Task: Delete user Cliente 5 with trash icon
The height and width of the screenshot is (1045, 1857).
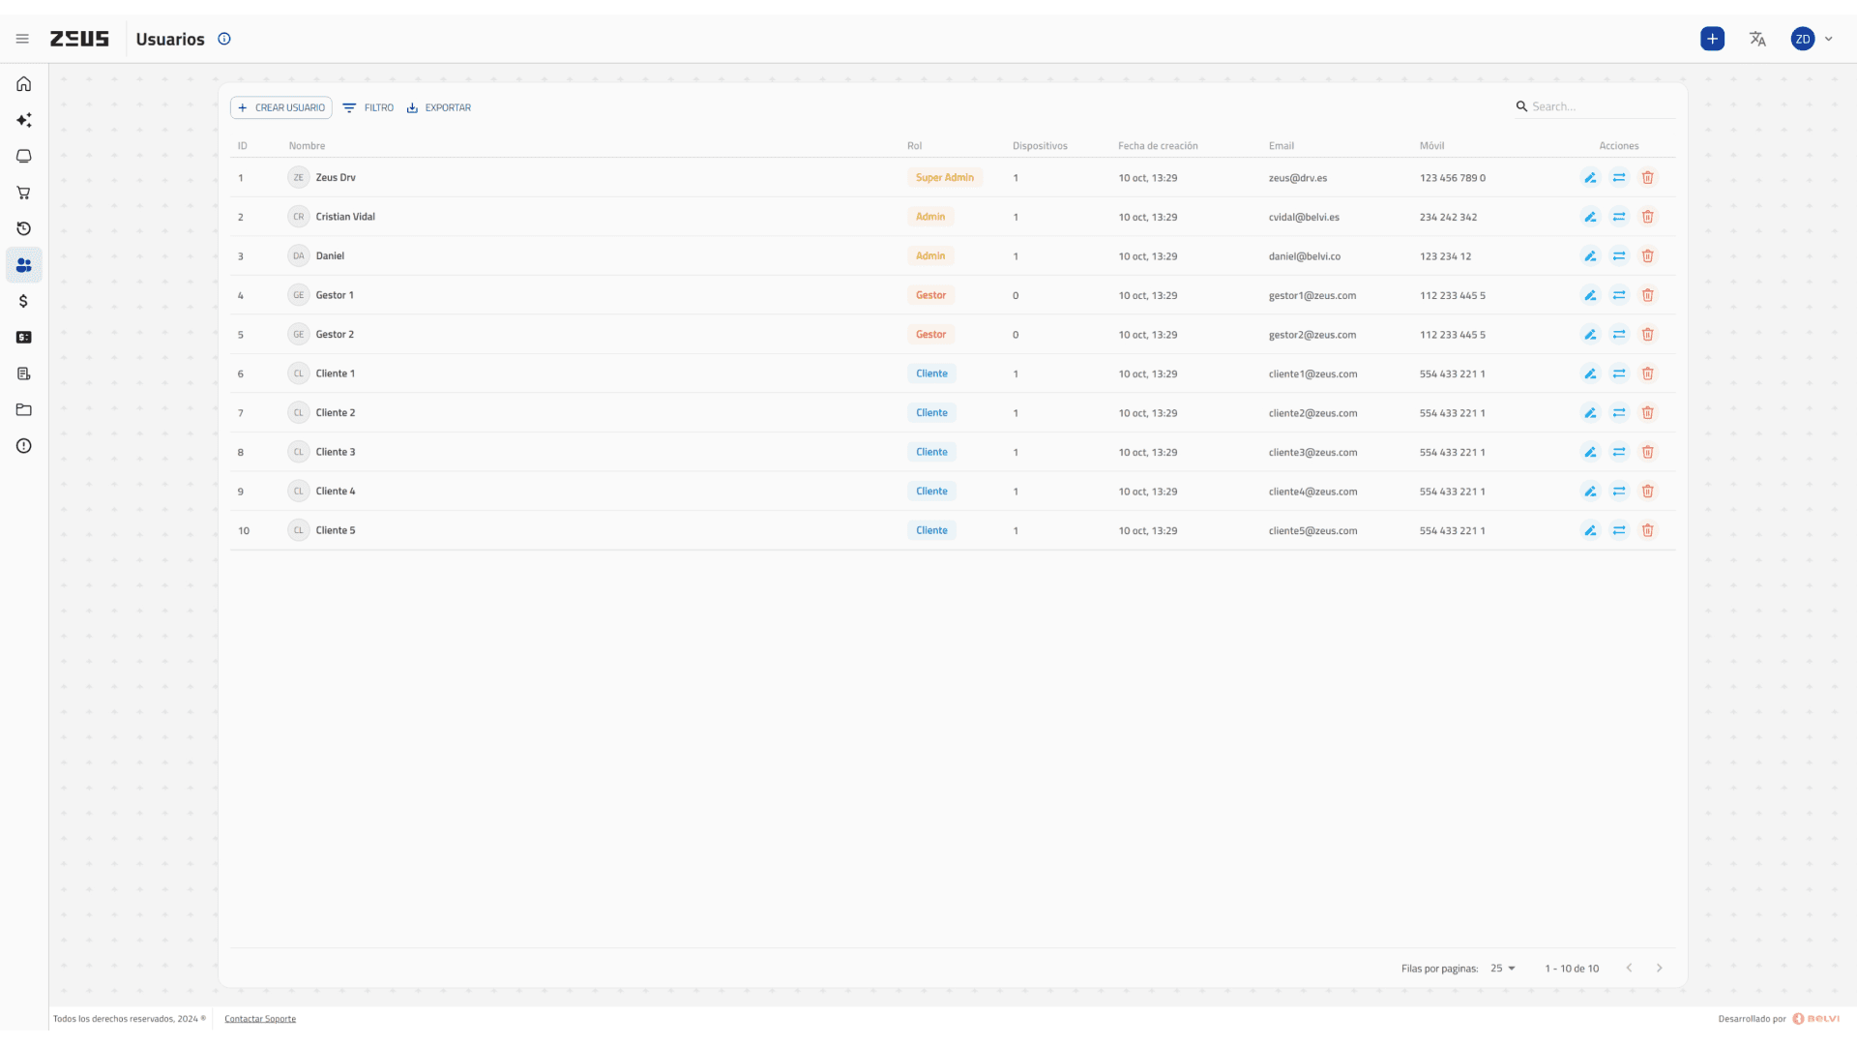Action: (1647, 530)
